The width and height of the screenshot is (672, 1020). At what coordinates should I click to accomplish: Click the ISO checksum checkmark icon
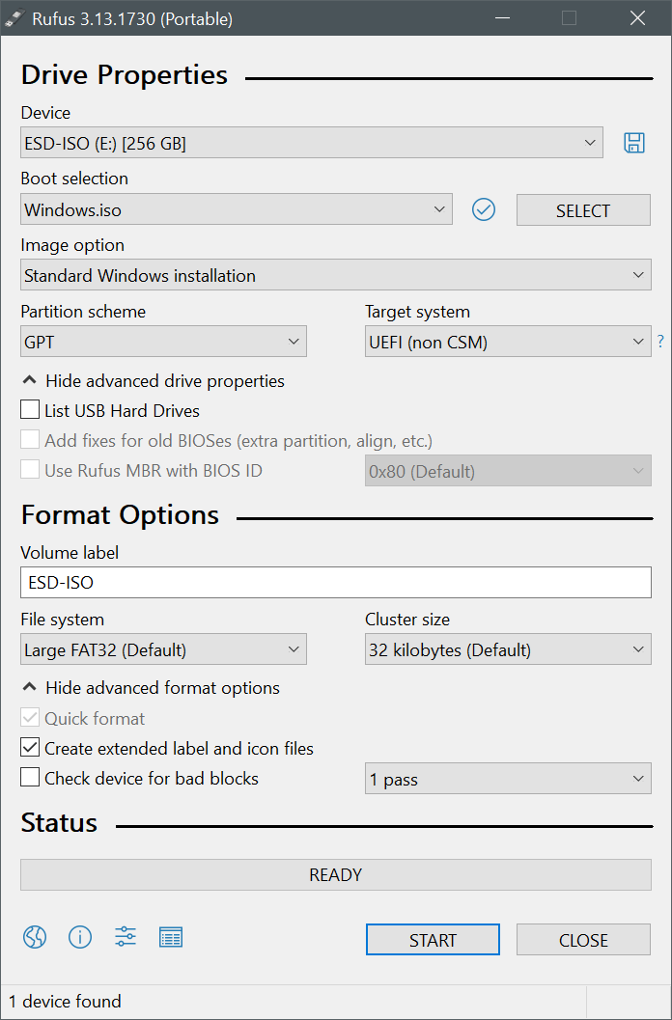(484, 209)
